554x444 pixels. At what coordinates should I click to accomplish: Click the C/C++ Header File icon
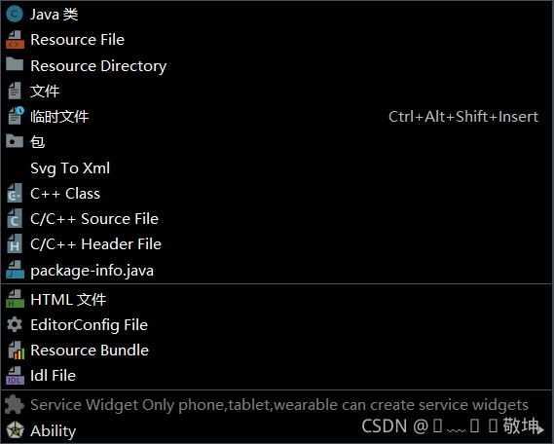click(15, 243)
